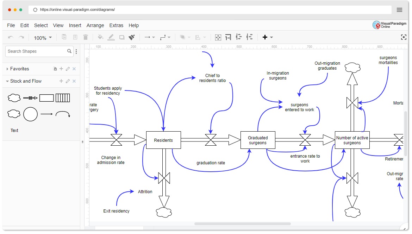Open the Arrange menu
412x234 pixels.
pos(95,25)
